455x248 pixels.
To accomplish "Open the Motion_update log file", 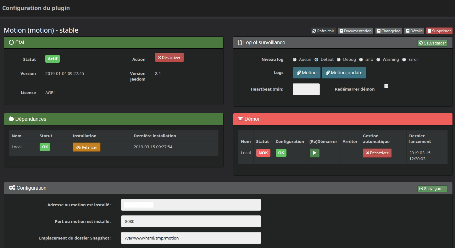I will pos(344,73).
